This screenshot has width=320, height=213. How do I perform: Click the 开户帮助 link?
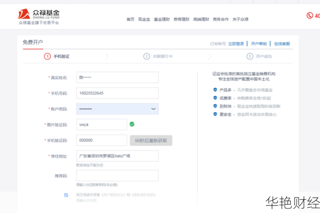[x=259, y=44]
